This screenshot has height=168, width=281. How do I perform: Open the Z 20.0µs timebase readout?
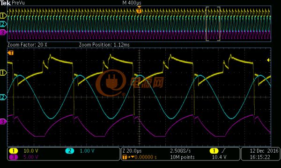132,151
